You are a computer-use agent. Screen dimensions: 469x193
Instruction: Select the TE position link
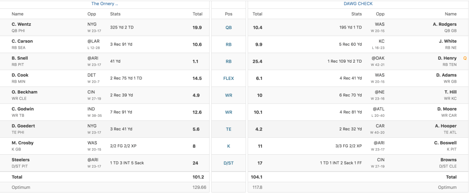tap(229, 129)
